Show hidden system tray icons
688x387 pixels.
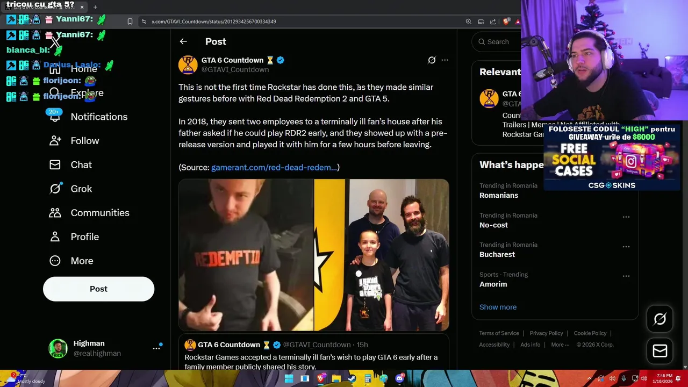point(589,378)
